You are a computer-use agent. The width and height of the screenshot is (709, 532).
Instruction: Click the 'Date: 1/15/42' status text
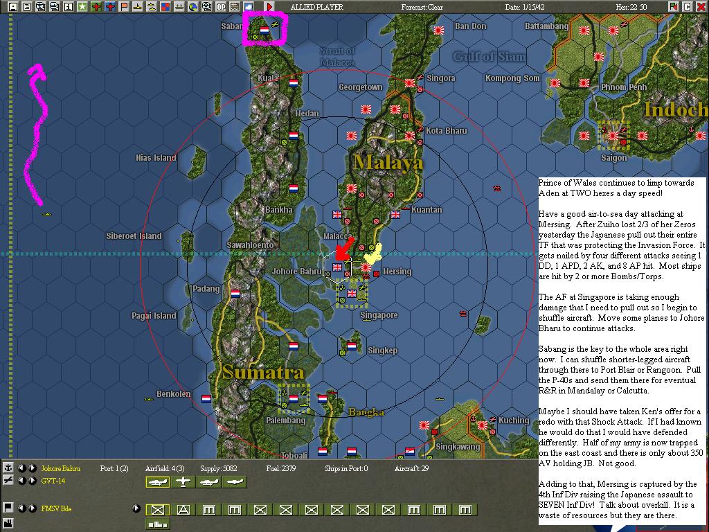pos(526,7)
